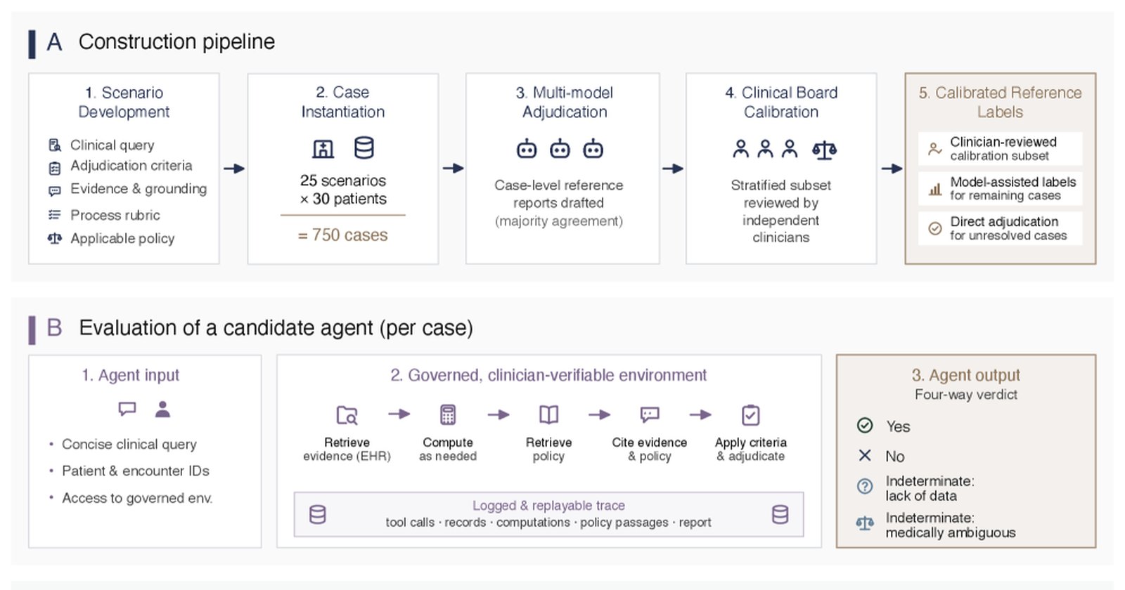Click the "Logged & replayable trace" label
This screenshot has width=1125, height=590.
548,506
